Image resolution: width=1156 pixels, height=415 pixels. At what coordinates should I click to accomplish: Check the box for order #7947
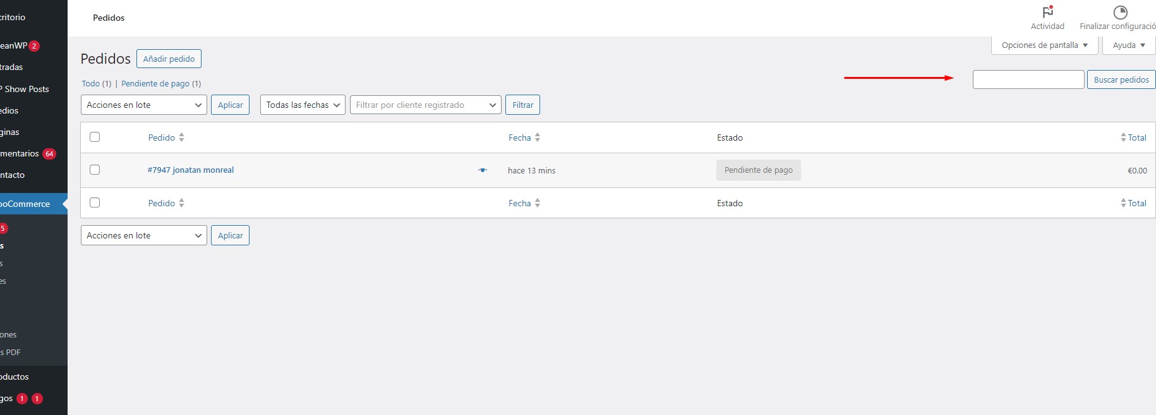(95, 170)
